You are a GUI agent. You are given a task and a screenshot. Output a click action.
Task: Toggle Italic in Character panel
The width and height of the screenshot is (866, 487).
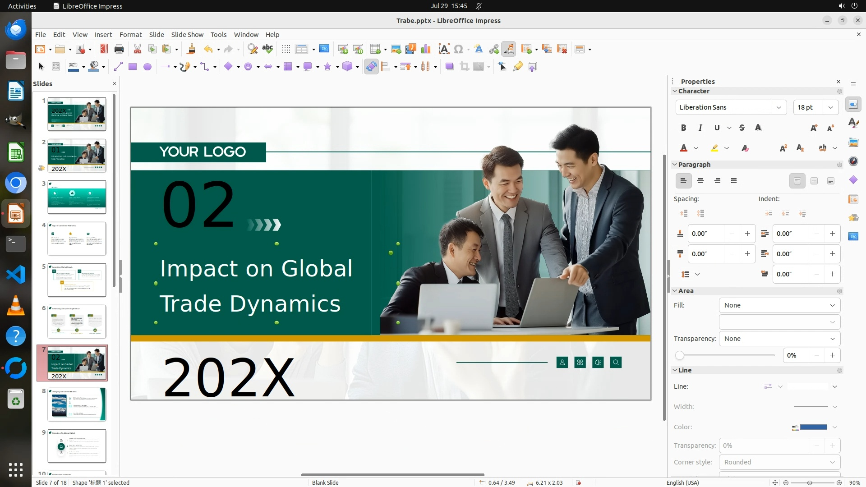(700, 128)
